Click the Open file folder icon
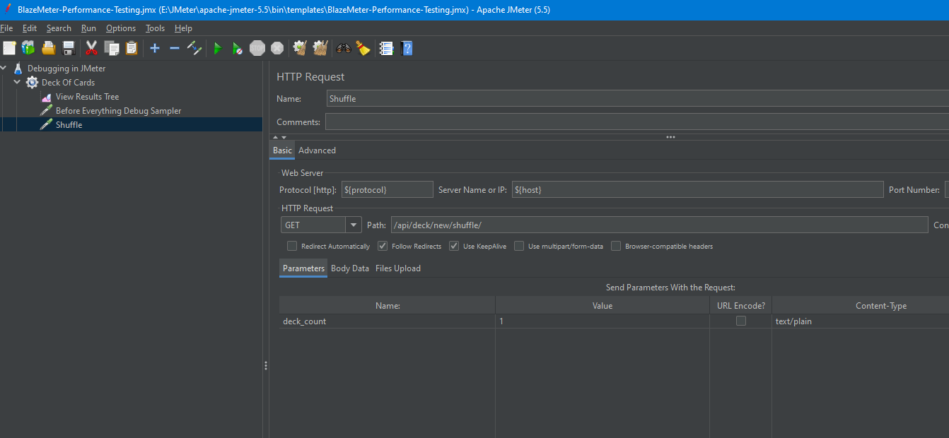The height and width of the screenshot is (438, 949). click(48, 48)
